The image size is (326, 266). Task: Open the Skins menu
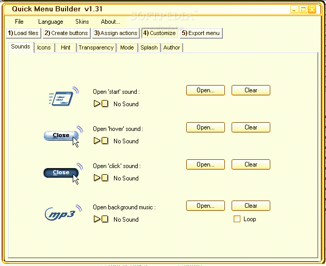point(82,22)
